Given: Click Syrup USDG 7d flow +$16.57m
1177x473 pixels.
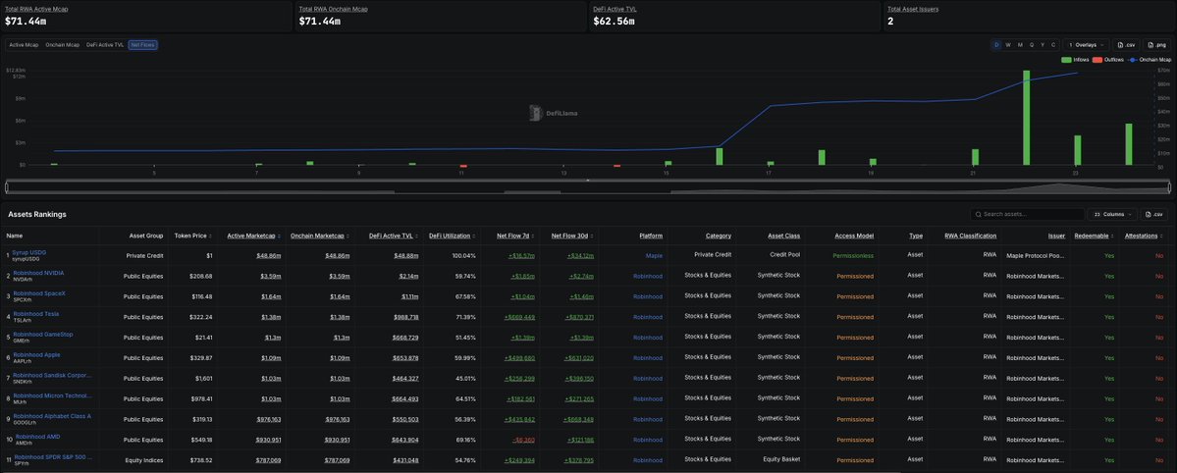Looking at the screenshot, I should pos(521,255).
